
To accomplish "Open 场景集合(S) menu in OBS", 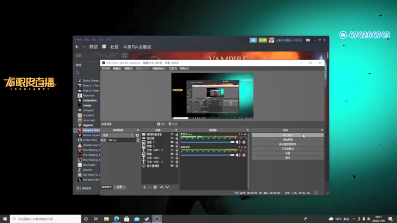I will click(159, 68).
